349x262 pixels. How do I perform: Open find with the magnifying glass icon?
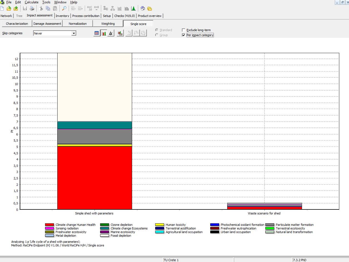pyautogui.click(x=64, y=9)
